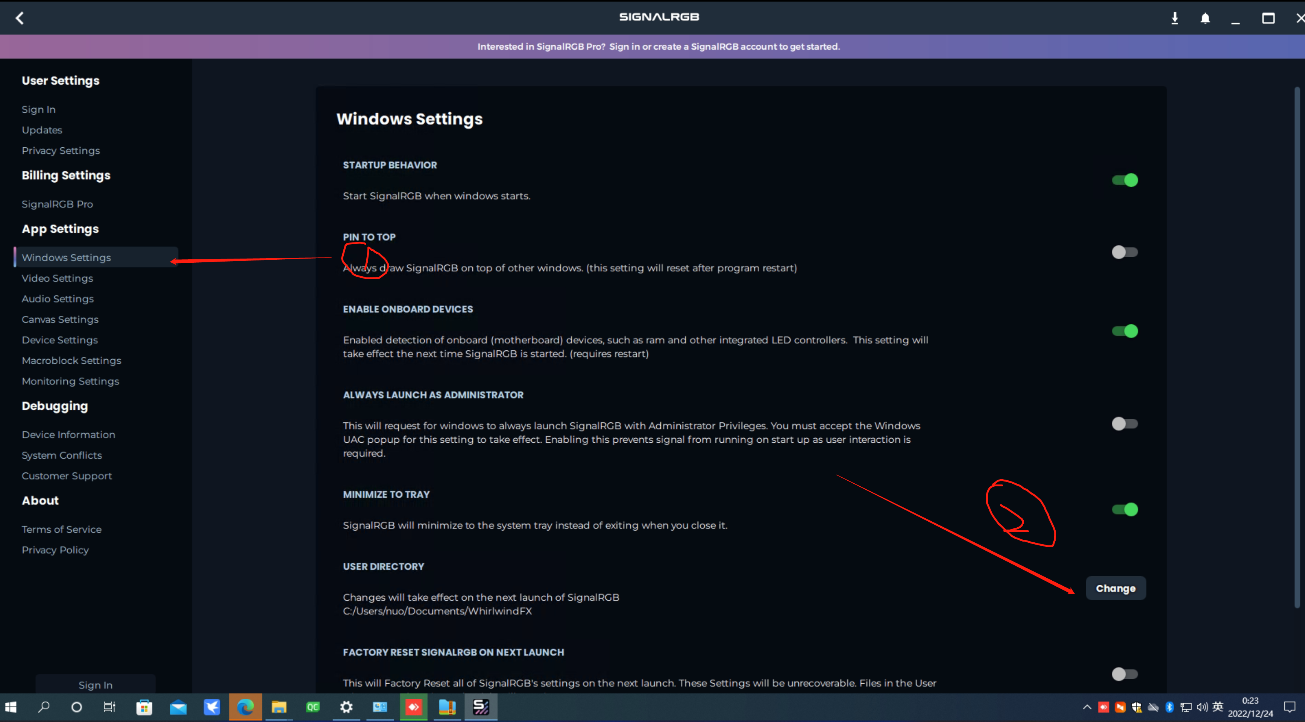The width and height of the screenshot is (1305, 722).
Task: Open Customer Support page
Action: [x=67, y=476]
